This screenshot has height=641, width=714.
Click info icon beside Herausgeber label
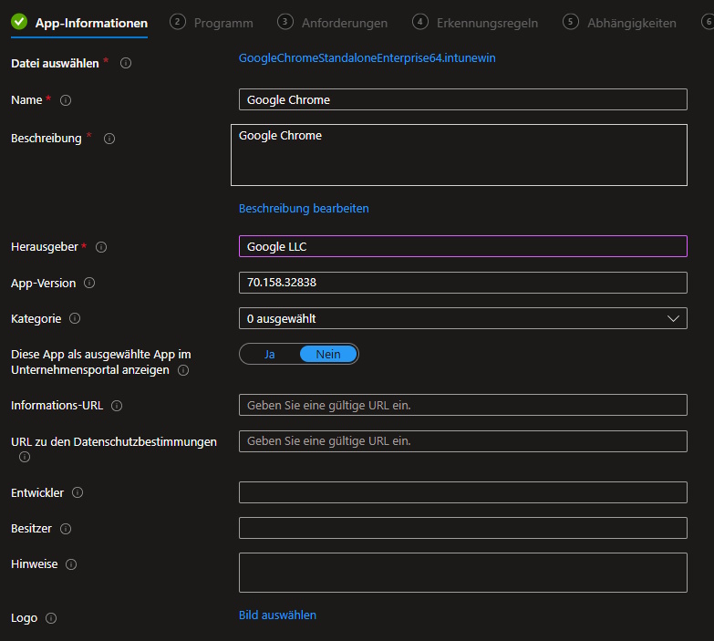coord(101,247)
